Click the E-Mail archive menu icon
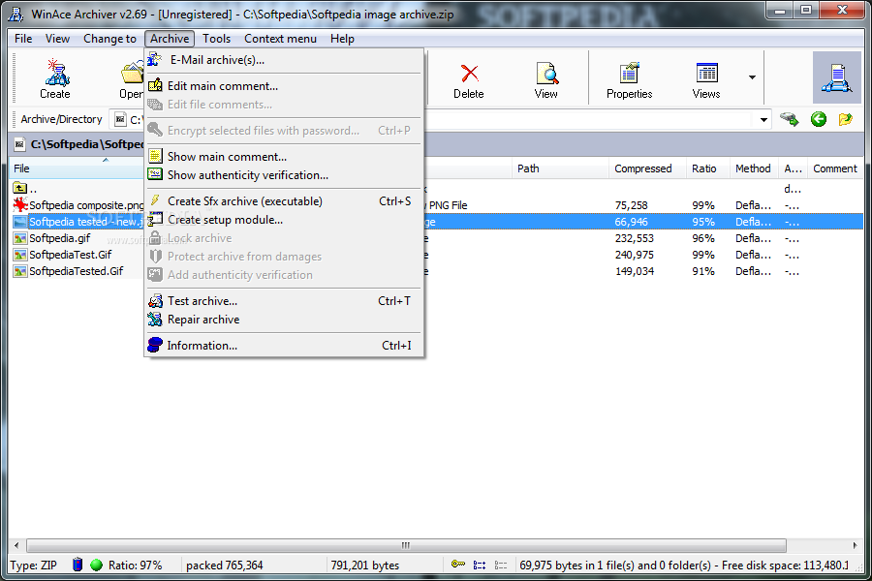 (155, 59)
